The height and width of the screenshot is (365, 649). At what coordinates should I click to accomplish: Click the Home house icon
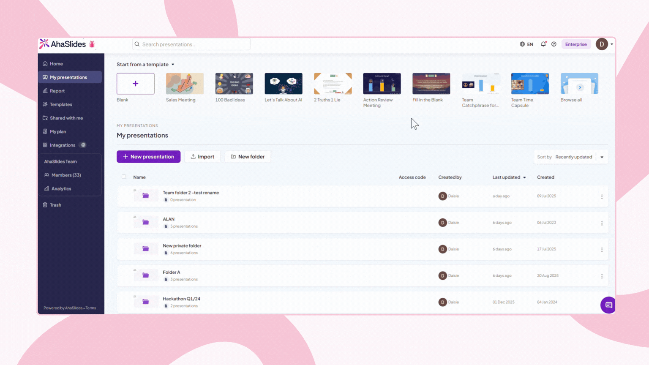coord(45,64)
